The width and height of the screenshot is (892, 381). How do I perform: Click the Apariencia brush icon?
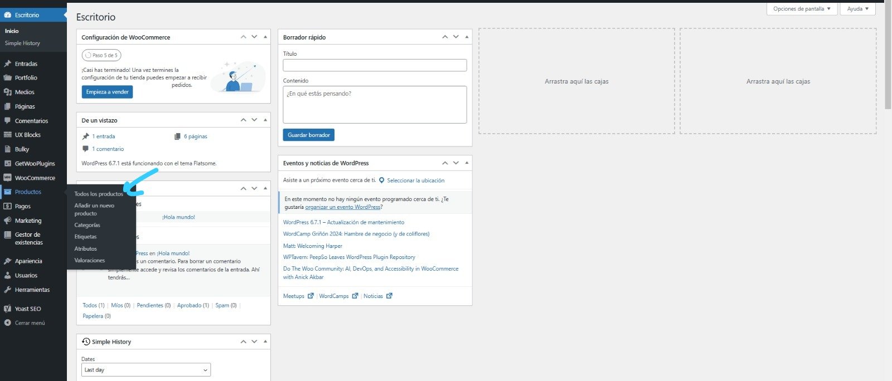click(x=8, y=261)
